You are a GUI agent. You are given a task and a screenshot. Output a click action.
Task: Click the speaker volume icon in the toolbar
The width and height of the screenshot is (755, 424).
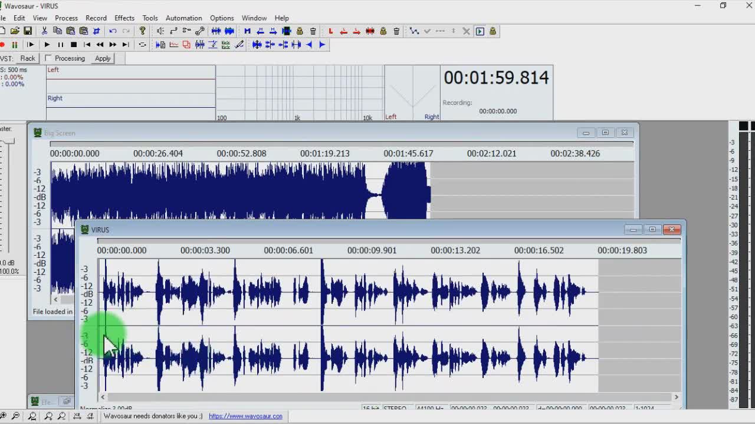click(160, 31)
